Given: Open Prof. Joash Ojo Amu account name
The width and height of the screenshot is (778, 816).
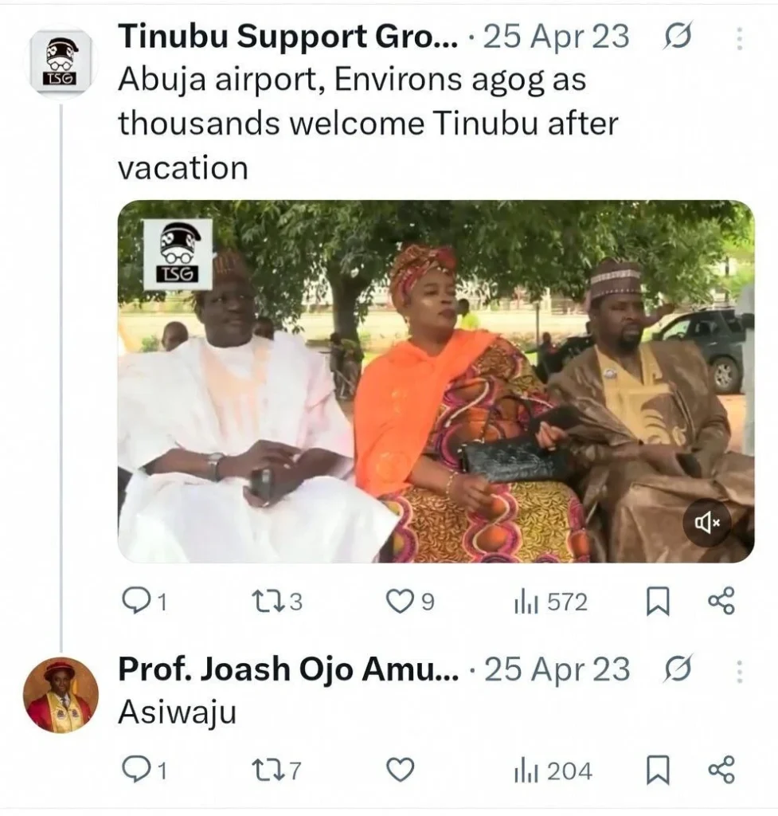Looking at the screenshot, I should coord(288,670).
